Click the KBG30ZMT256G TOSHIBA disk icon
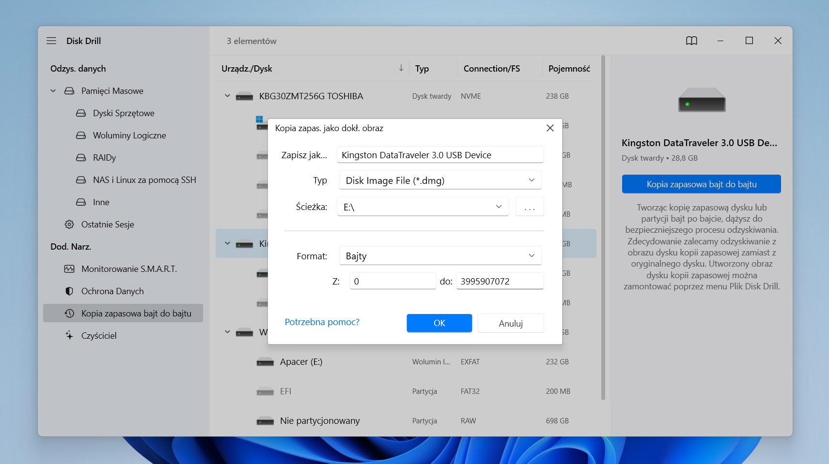The image size is (829, 464). pos(244,97)
